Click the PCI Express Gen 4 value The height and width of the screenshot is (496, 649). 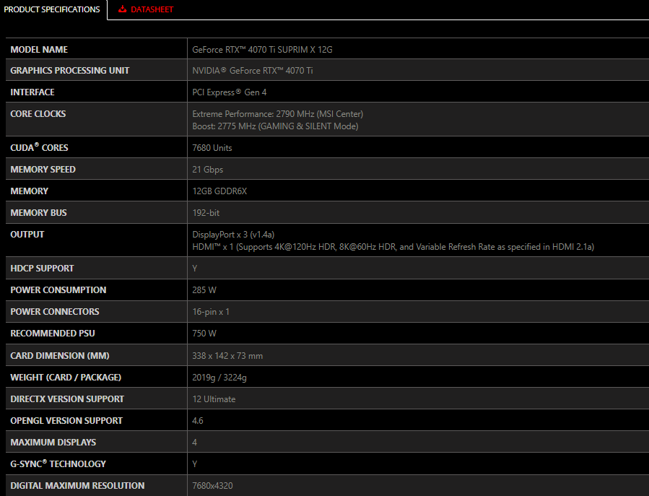(230, 92)
